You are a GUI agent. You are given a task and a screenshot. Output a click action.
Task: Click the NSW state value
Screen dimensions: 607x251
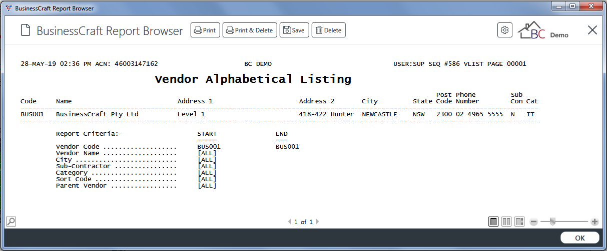point(418,114)
